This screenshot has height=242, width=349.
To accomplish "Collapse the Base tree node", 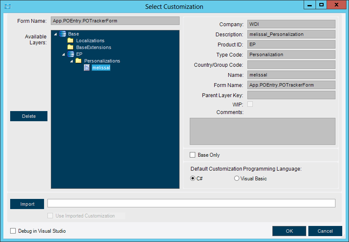I will click(55, 34).
